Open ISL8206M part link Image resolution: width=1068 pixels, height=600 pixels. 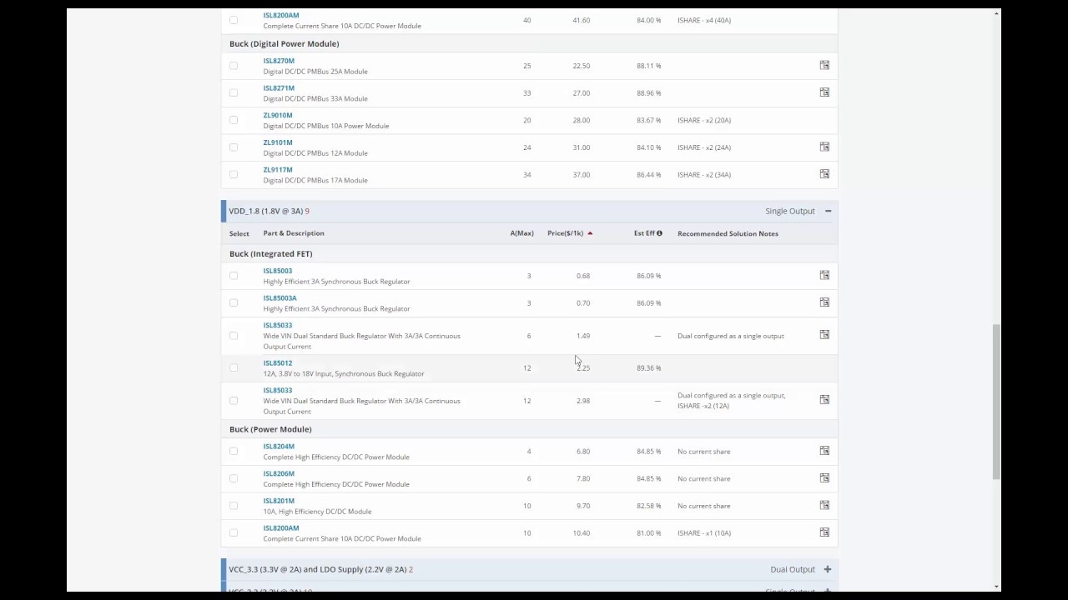coord(279,473)
